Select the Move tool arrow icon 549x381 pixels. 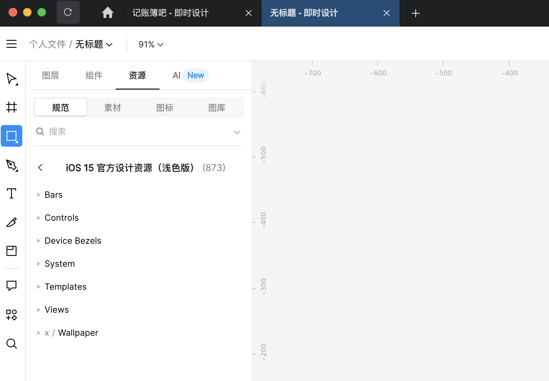11,79
